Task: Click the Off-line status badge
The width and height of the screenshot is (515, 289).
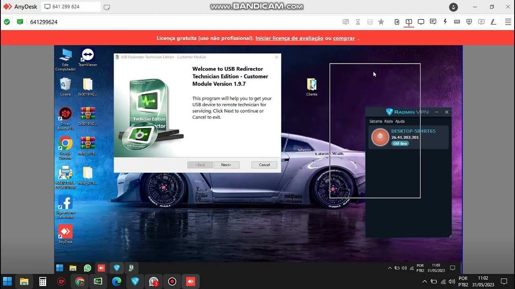Action: click(400, 143)
